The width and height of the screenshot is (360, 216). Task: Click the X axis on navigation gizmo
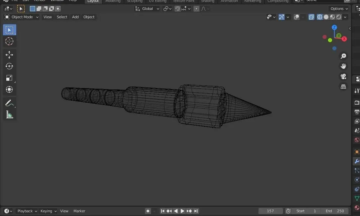click(x=344, y=39)
